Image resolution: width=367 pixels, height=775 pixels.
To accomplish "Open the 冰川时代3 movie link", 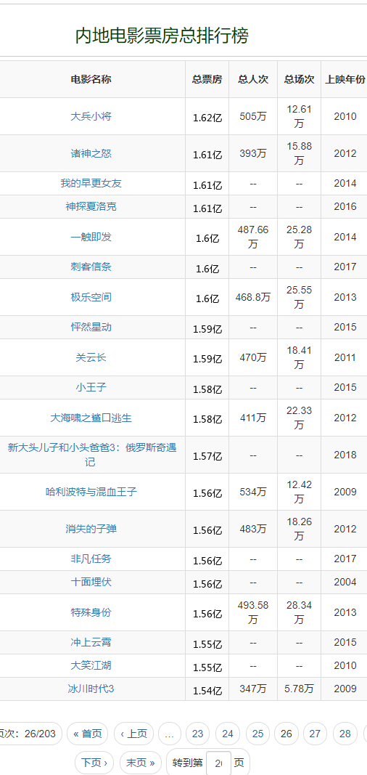I will (x=91, y=689).
